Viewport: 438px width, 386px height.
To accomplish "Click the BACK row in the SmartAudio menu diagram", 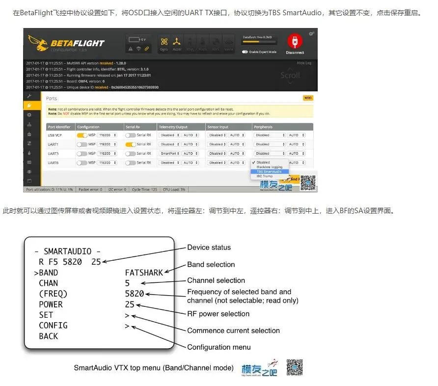I will tap(49, 336).
